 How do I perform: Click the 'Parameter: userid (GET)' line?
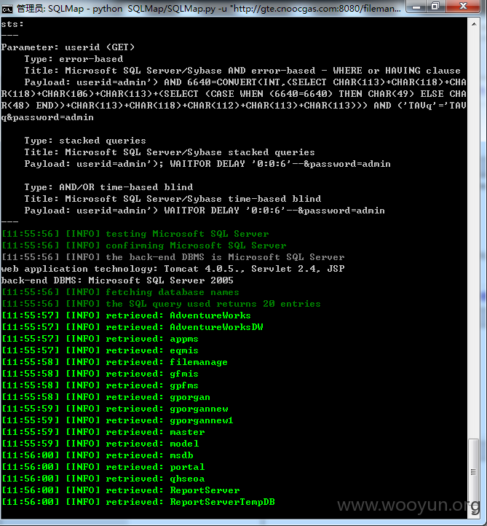pos(68,47)
